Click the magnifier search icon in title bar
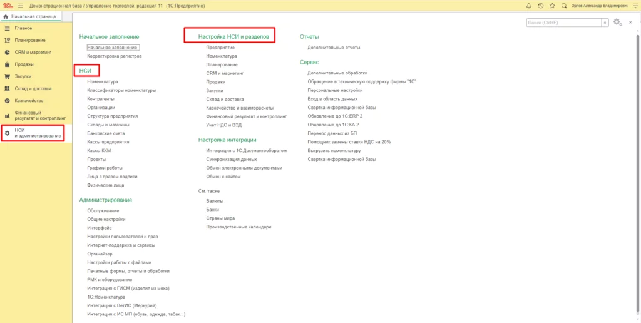 click(565, 5)
